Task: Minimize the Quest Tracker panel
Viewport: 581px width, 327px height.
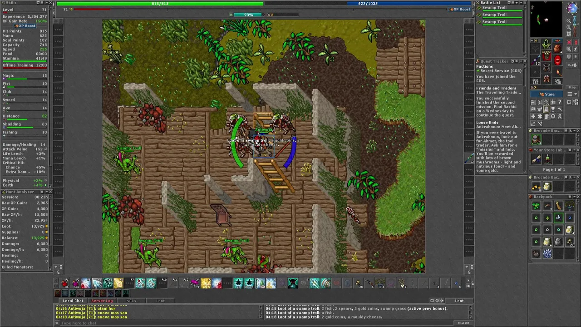Action: [x=522, y=61]
